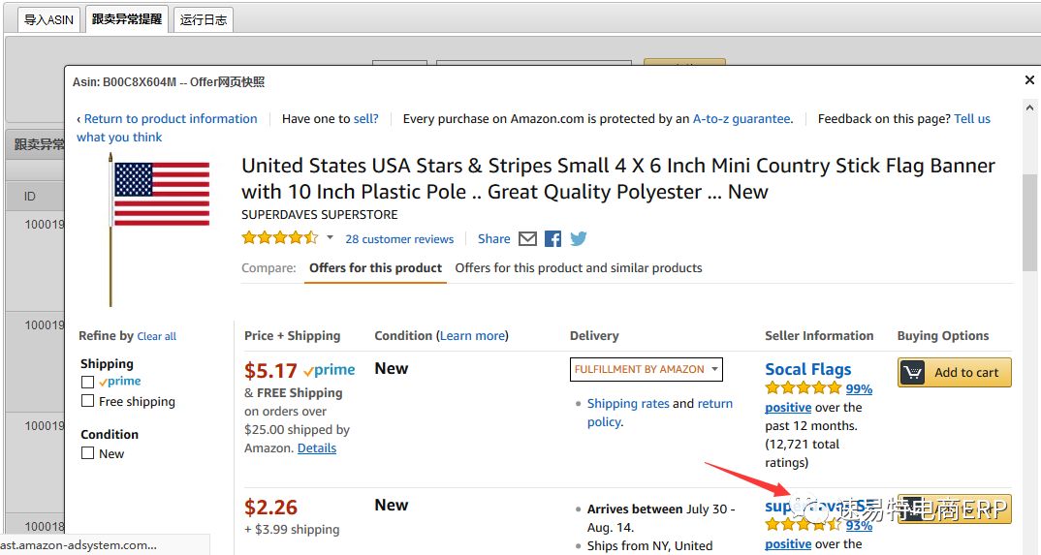
Task: Enable the Prime shipping filter checkbox
Action: point(88,382)
